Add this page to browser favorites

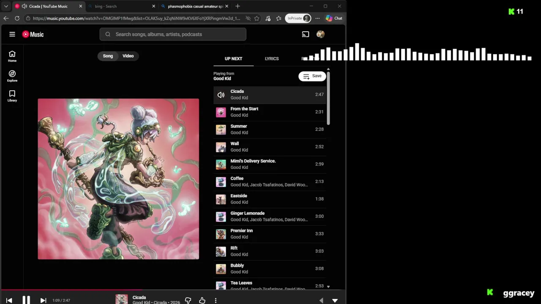click(x=257, y=18)
